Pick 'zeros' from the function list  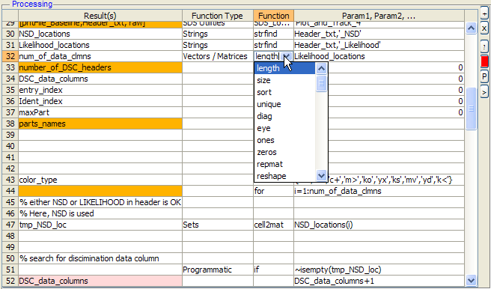[284, 152]
